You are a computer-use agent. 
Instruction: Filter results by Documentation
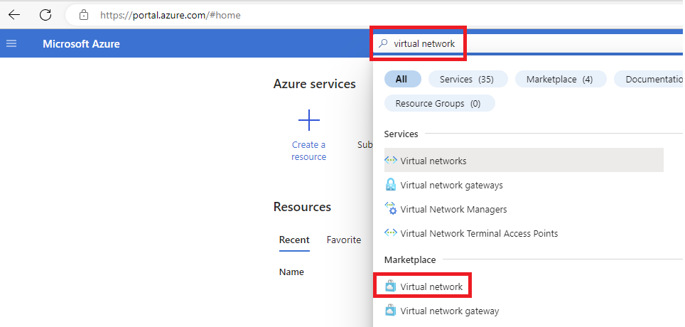click(x=649, y=79)
